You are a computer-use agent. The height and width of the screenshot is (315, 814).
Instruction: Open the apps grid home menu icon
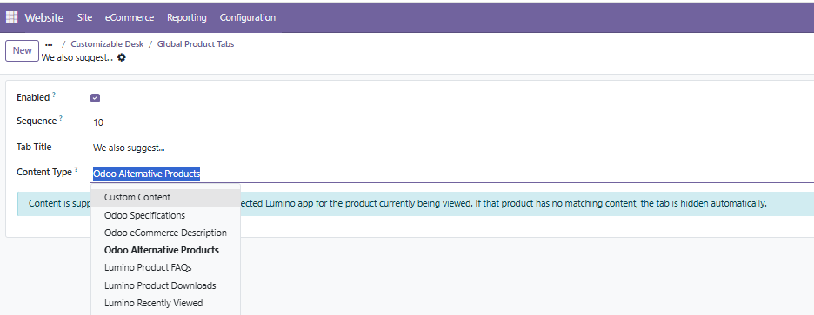click(11, 17)
